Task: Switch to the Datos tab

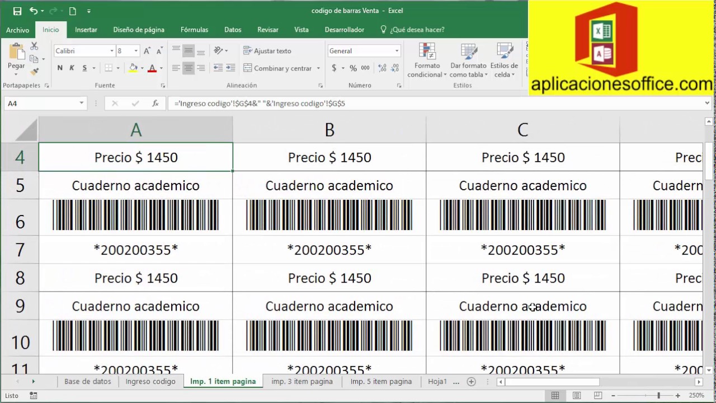Action: 233,30
